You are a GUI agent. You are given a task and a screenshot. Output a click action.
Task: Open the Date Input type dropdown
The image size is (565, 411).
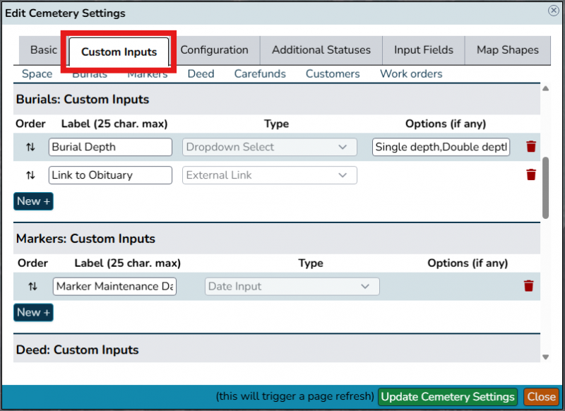pyautogui.click(x=292, y=287)
